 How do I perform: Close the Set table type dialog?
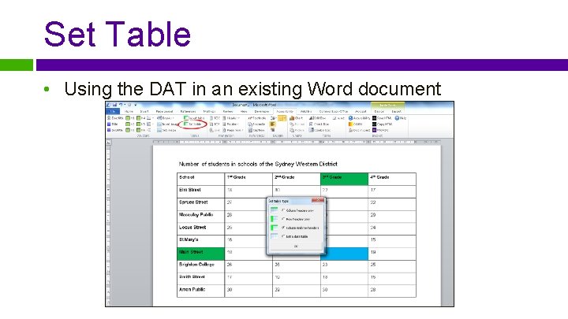318,200
